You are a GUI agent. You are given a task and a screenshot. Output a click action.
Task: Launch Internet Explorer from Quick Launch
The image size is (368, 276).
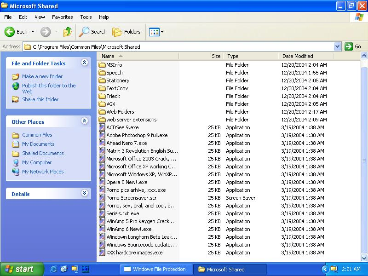click(x=53, y=269)
